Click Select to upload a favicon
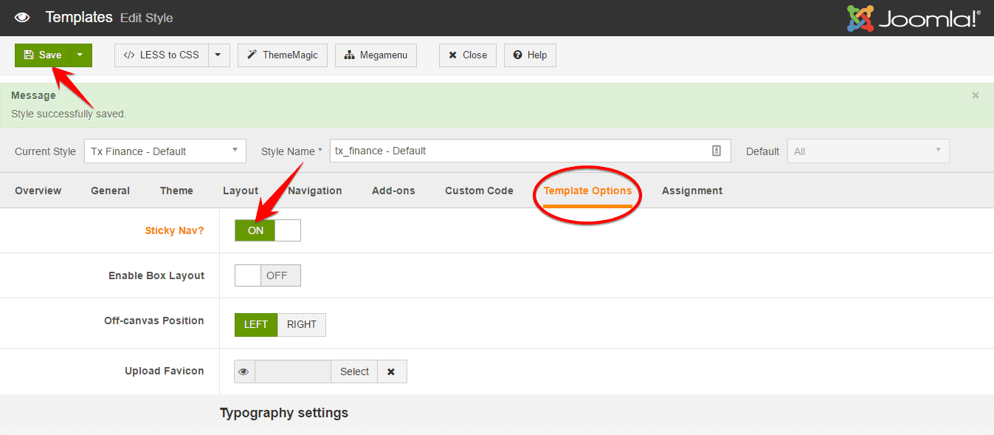Viewport: 994px width, 435px height. click(x=353, y=371)
